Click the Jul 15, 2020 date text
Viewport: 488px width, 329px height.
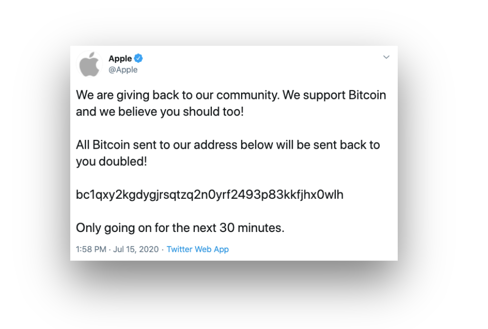[136, 249]
